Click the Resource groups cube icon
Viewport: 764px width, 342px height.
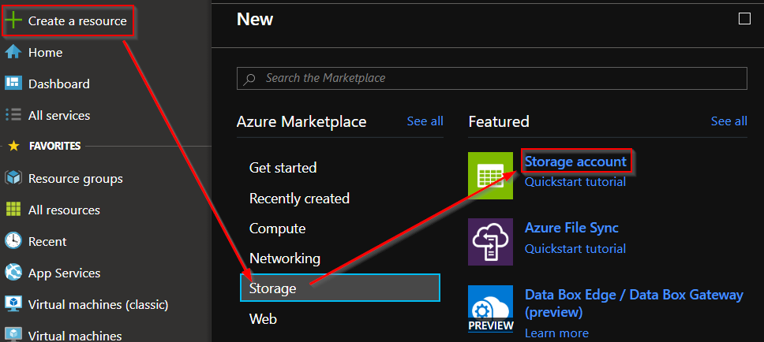[13, 178]
